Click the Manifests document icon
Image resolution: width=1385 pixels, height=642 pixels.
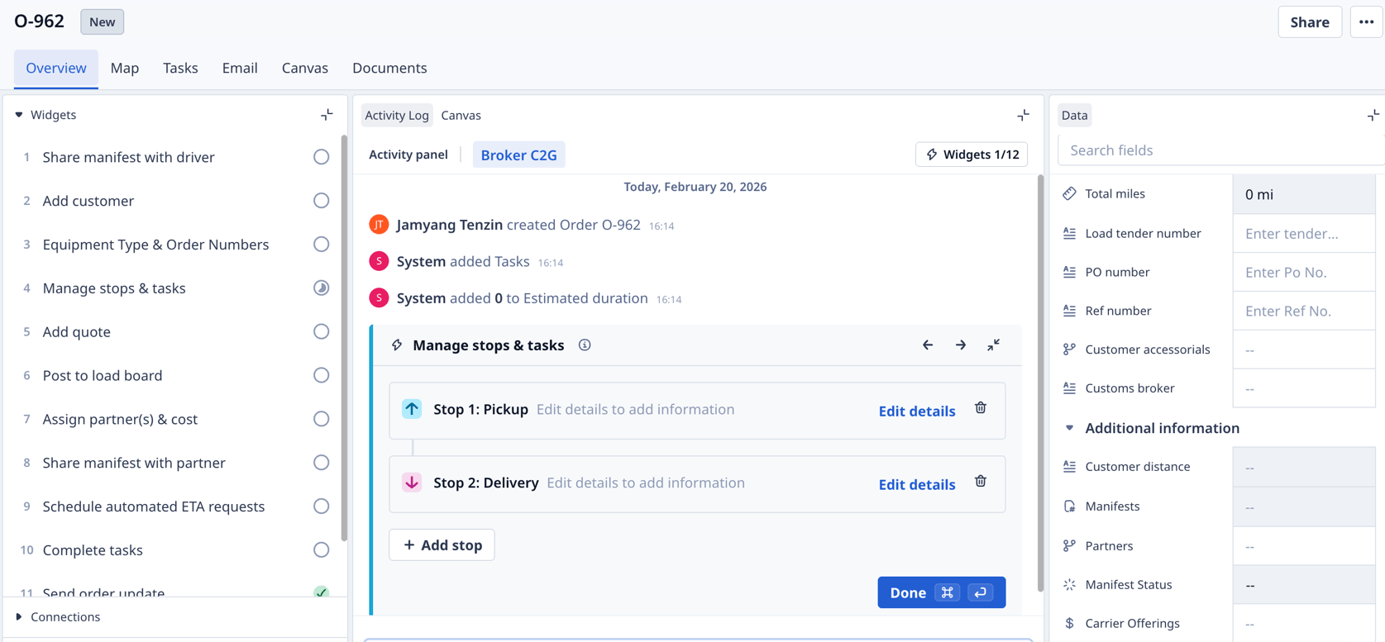(x=1069, y=506)
